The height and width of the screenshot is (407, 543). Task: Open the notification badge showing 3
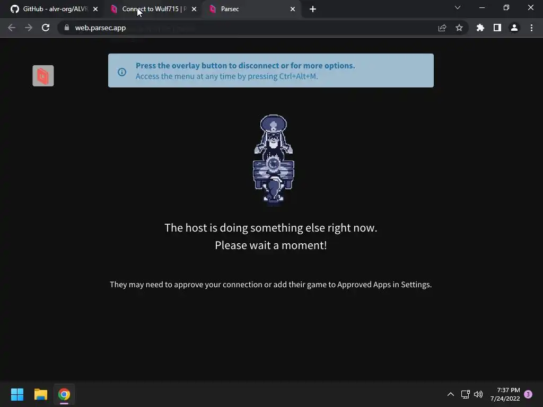click(528, 394)
